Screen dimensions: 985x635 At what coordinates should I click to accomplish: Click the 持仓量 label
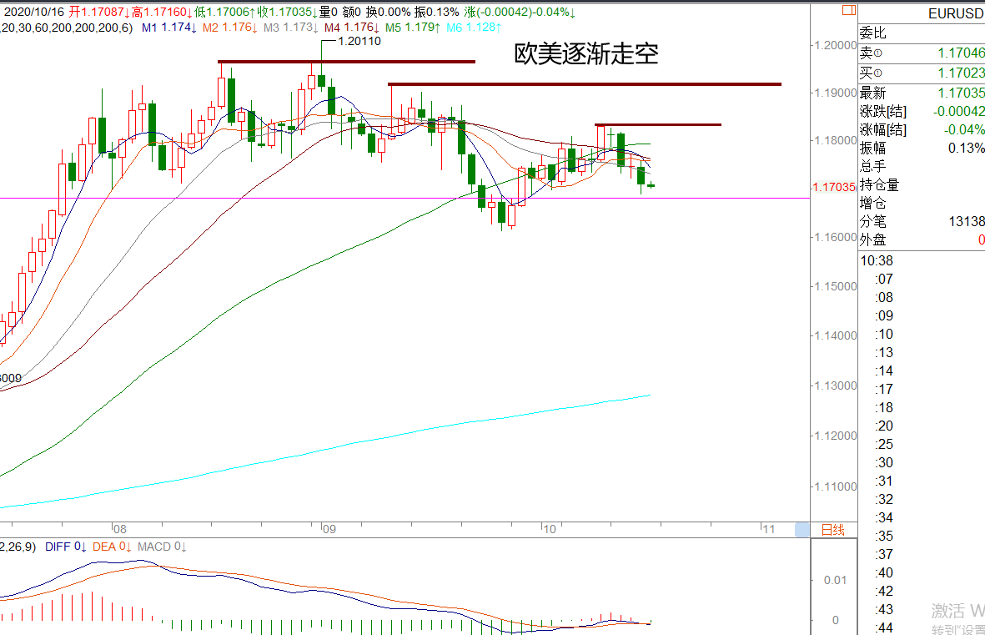(879, 185)
